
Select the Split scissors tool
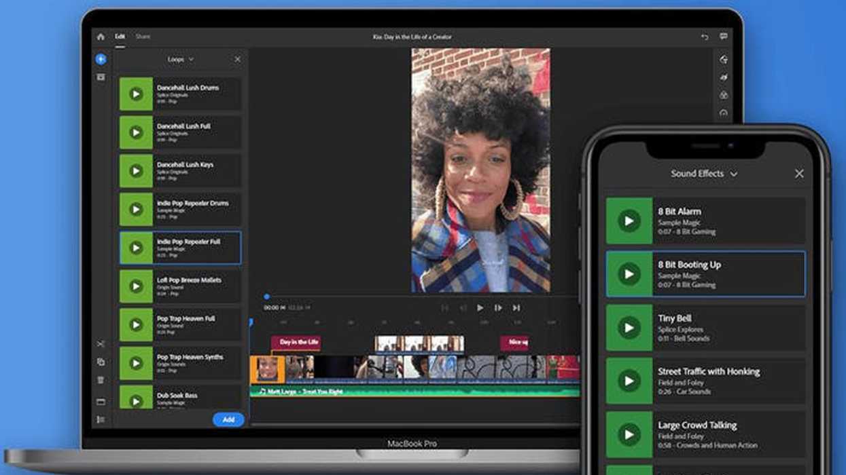click(x=101, y=344)
